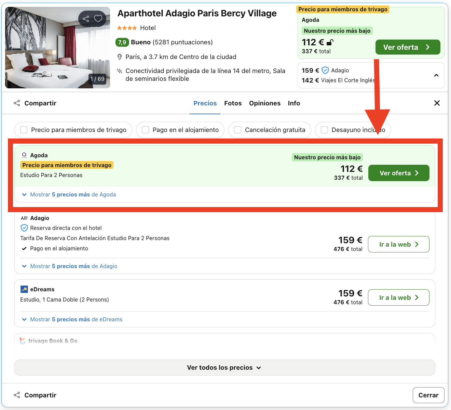Toggle the Desayuno incluido filter
Viewport: 451px width, 410px height.
click(x=324, y=130)
